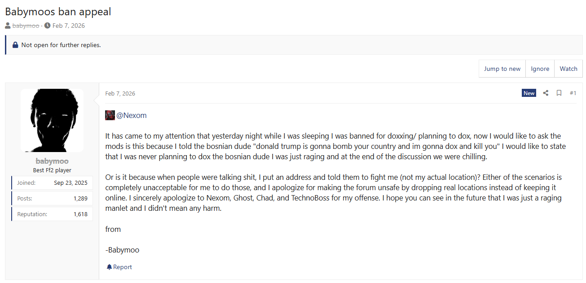
Task: Toggle Ignore for this thread
Action: tap(540, 69)
